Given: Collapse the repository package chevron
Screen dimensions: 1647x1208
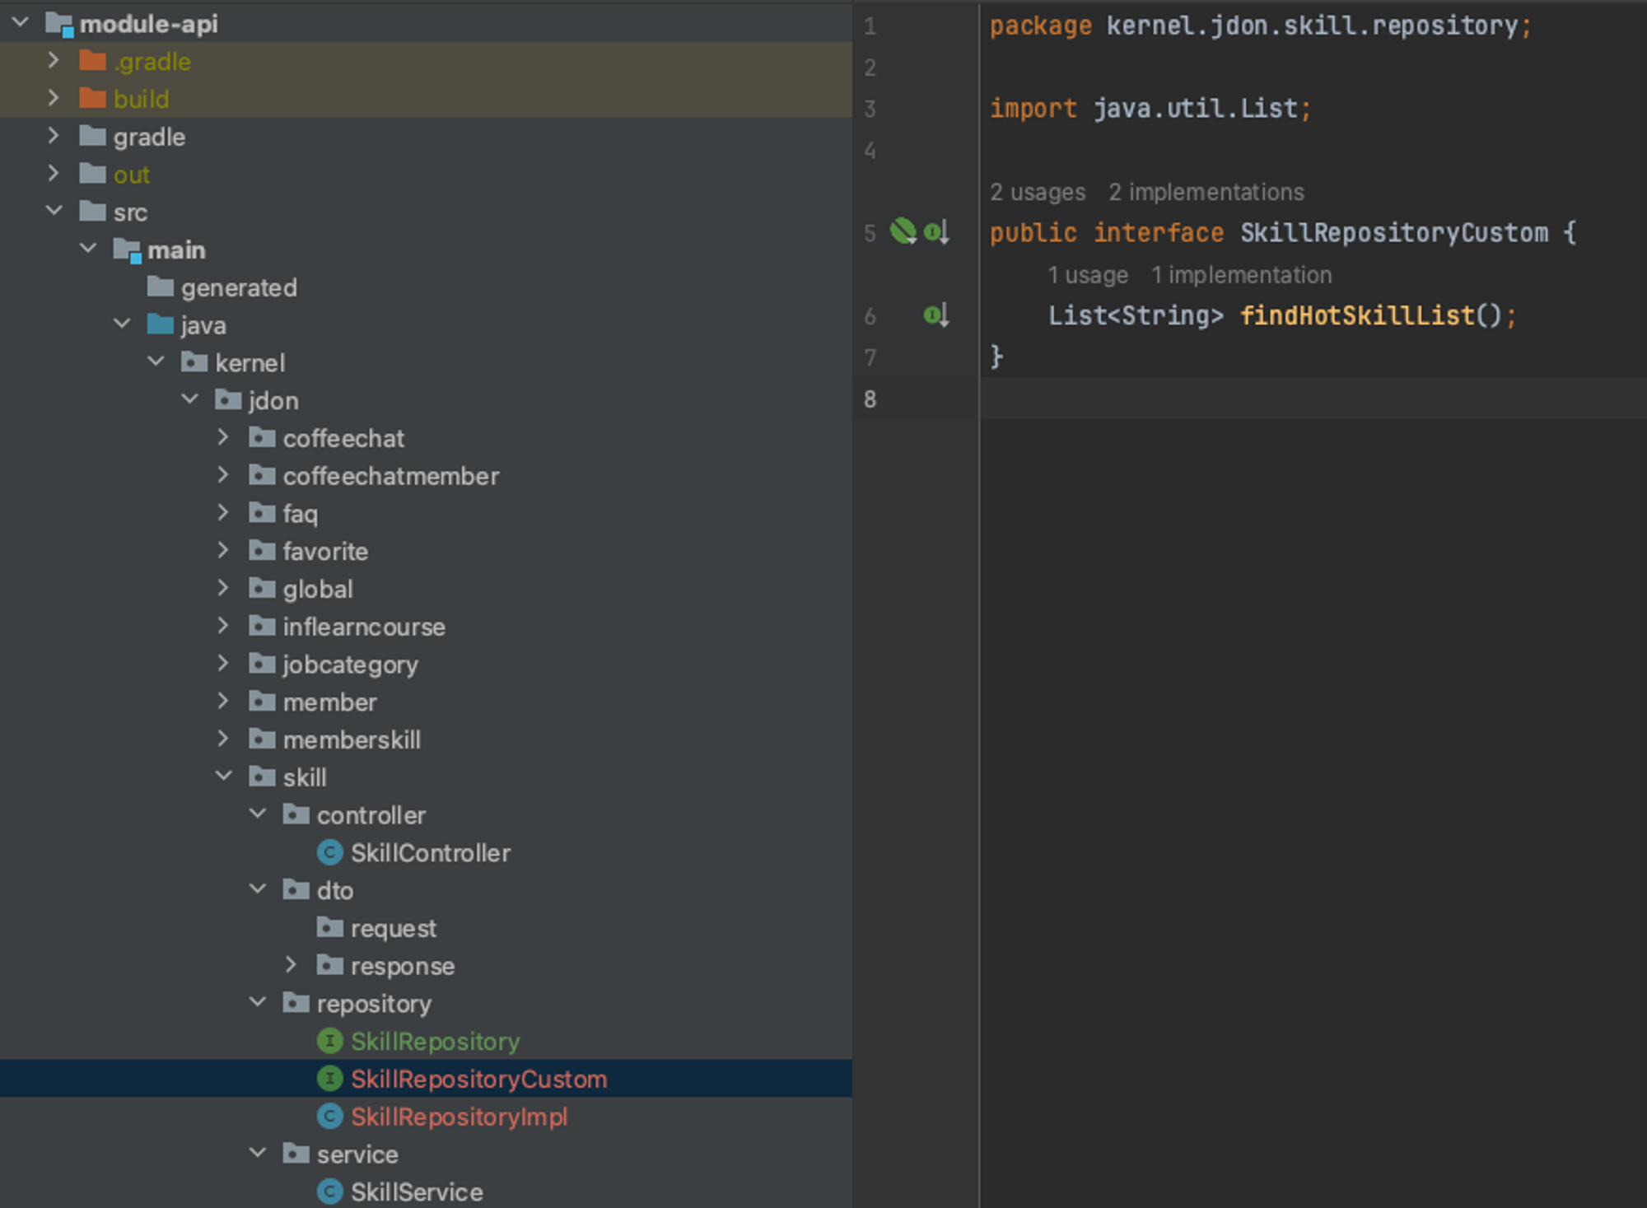Looking at the screenshot, I should (x=258, y=1002).
